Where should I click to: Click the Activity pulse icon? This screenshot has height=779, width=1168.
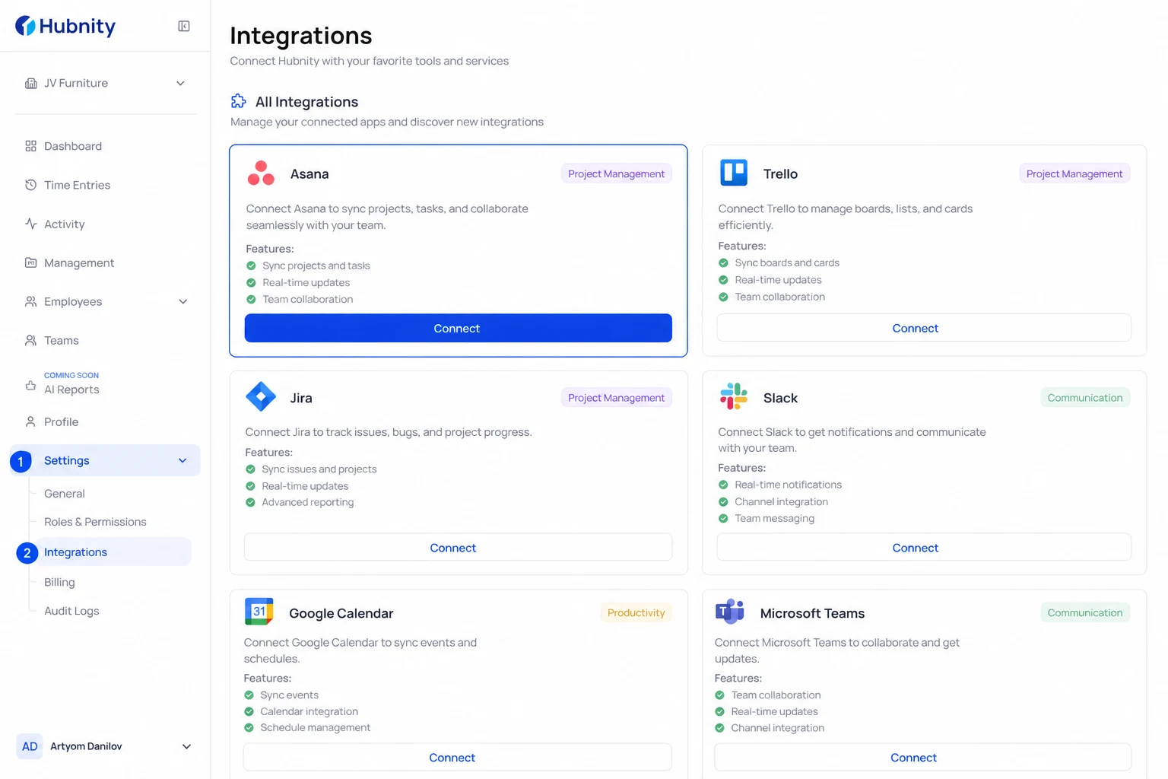[30, 224]
